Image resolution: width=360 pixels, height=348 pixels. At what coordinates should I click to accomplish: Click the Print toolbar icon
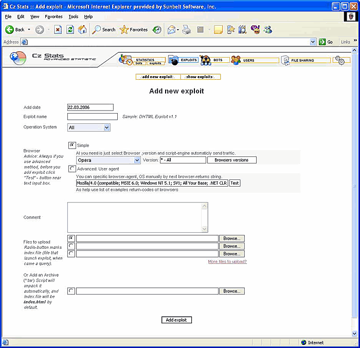point(186,30)
